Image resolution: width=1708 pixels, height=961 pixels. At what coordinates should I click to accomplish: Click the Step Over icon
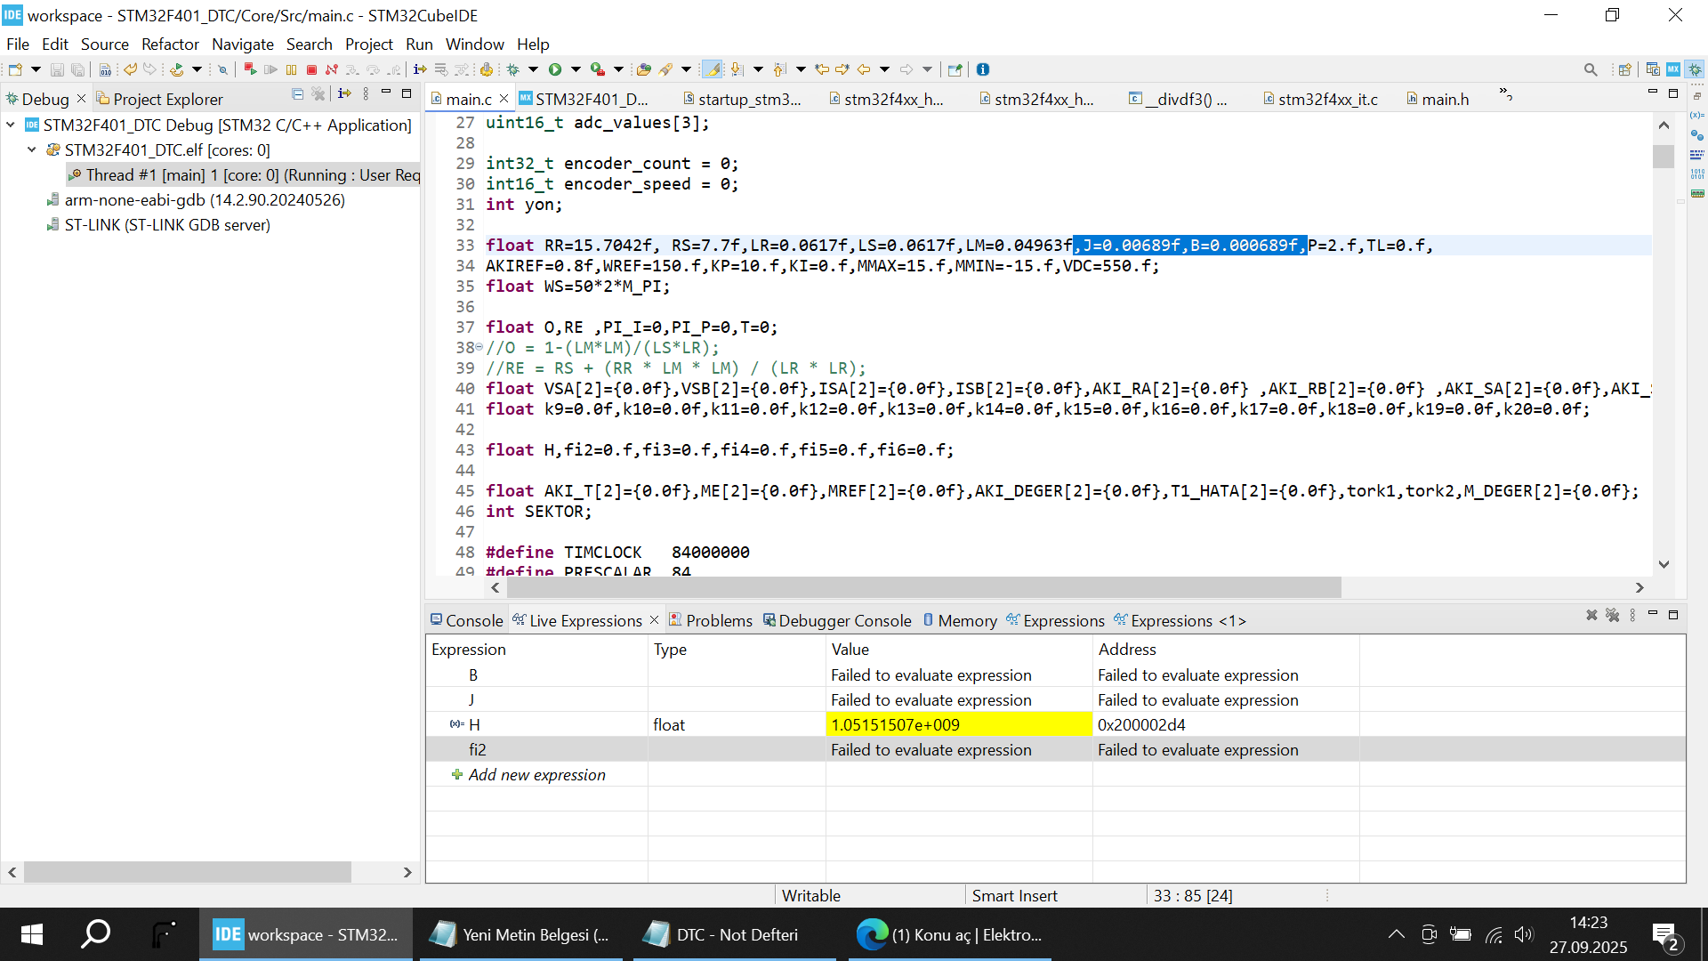373,69
